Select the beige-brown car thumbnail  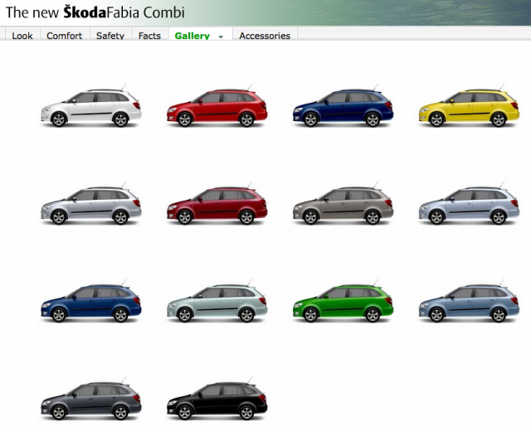(x=343, y=204)
